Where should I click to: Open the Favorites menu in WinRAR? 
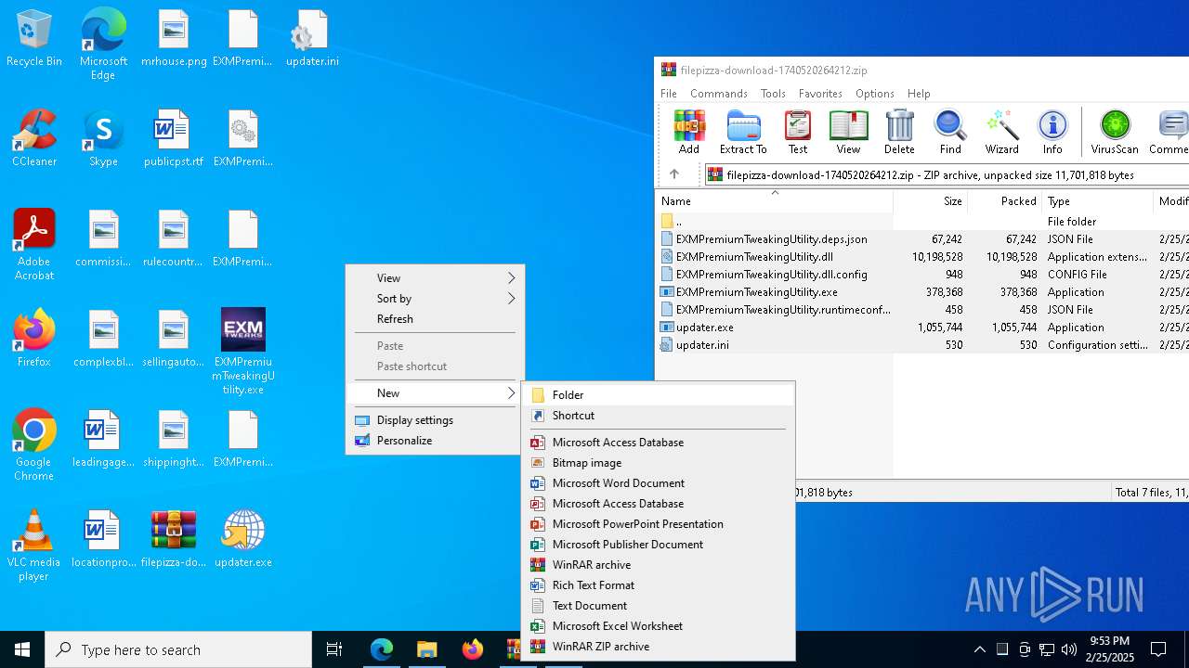pos(820,94)
